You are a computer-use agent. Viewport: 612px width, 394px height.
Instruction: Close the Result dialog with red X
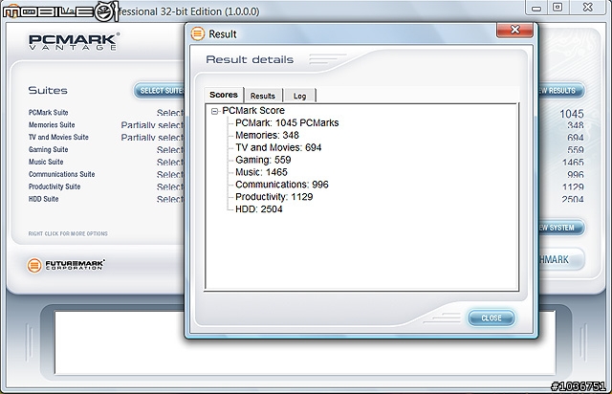click(x=514, y=30)
